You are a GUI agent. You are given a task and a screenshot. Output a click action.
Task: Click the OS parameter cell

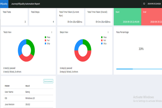(6, 98)
